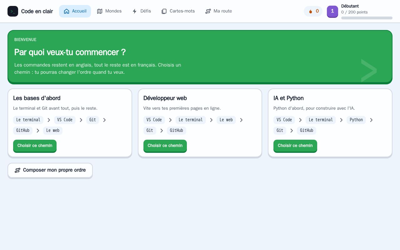Open the Défis tab
The width and height of the screenshot is (400, 250).
coord(142,11)
